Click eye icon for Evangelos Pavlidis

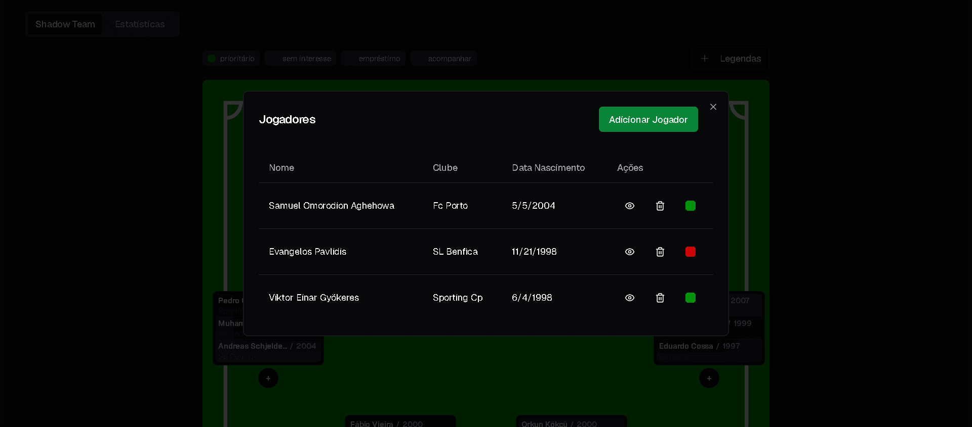click(x=629, y=252)
